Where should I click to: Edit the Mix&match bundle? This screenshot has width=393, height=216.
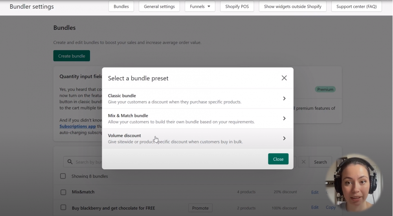pos(315,192)
